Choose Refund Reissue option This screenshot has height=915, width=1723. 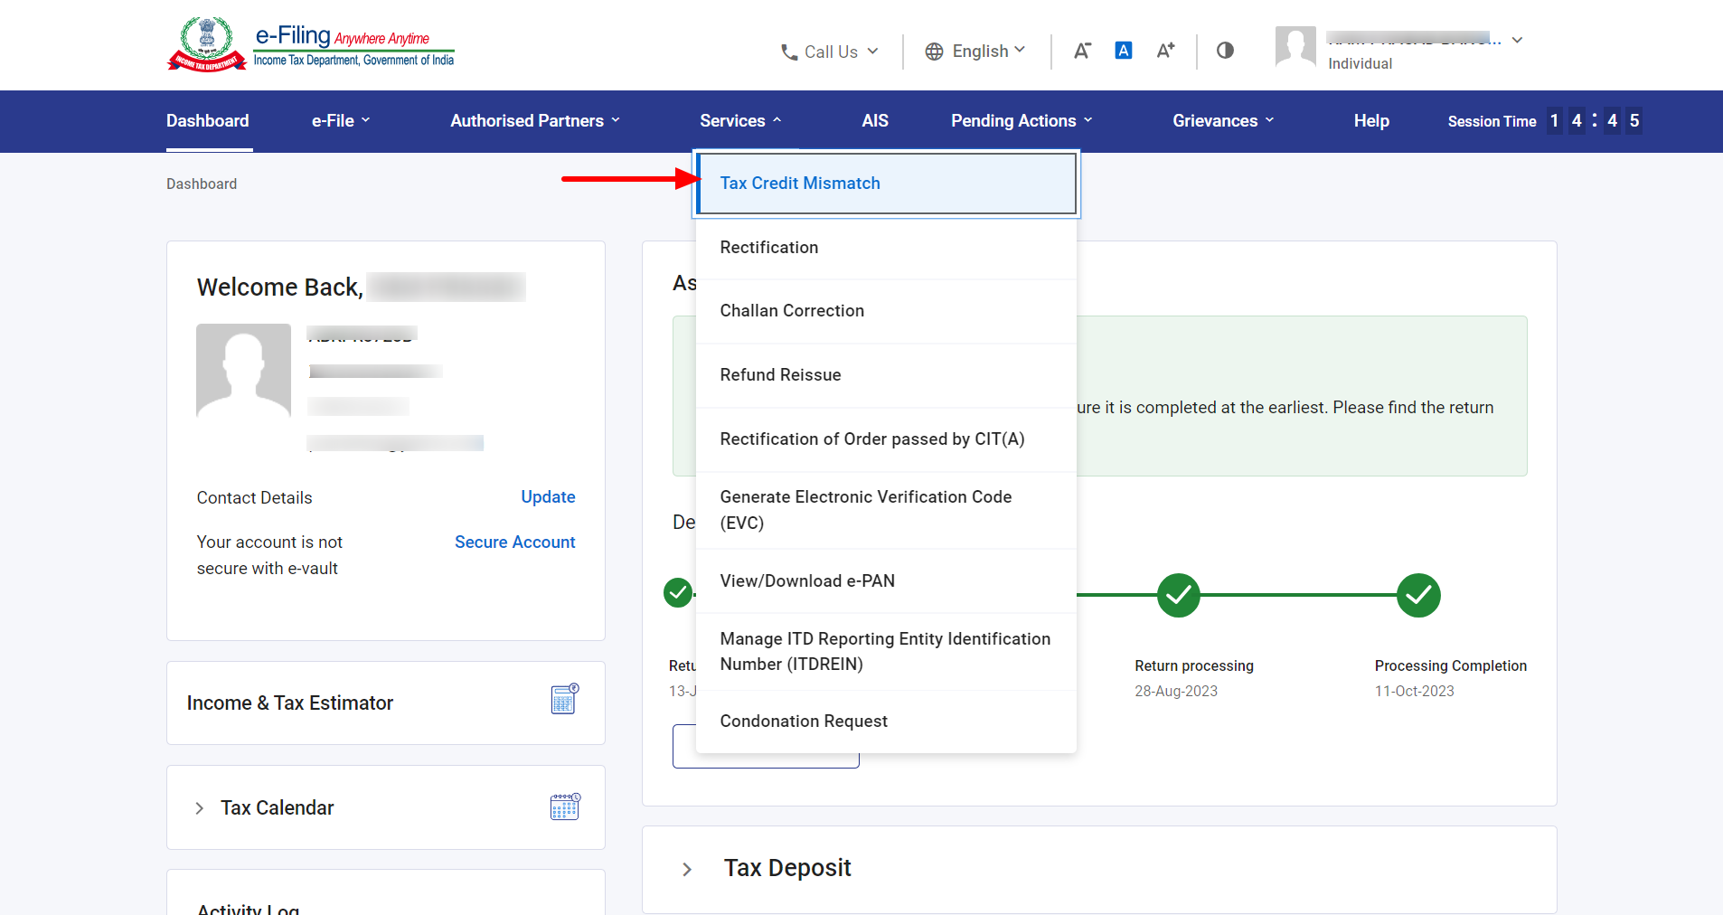[x=887, y=375]
